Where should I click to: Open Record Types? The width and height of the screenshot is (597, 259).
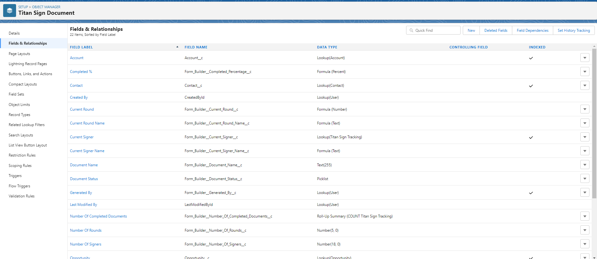click(20, 115)
